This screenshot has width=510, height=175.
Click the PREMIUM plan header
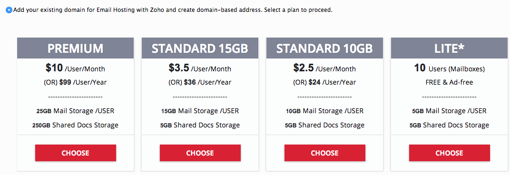click(x=76, y=48)
